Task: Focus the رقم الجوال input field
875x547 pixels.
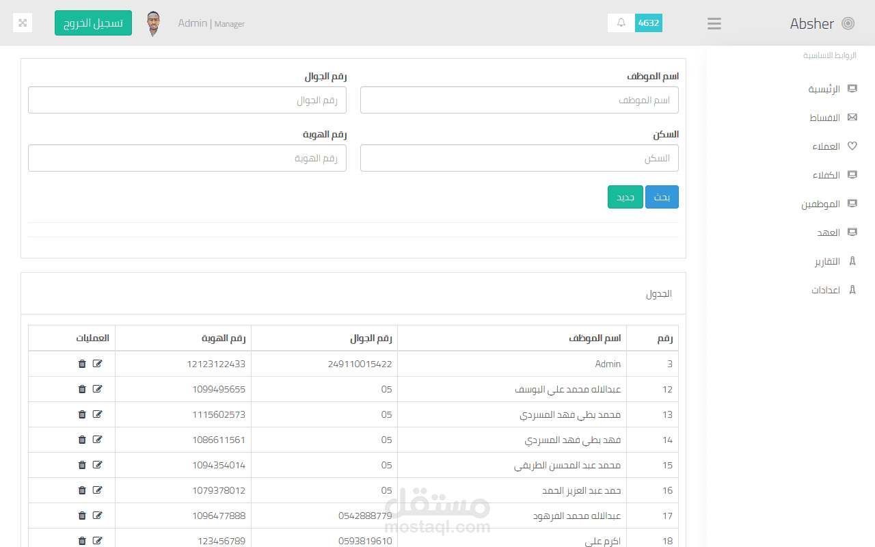Action: [187, 100]
